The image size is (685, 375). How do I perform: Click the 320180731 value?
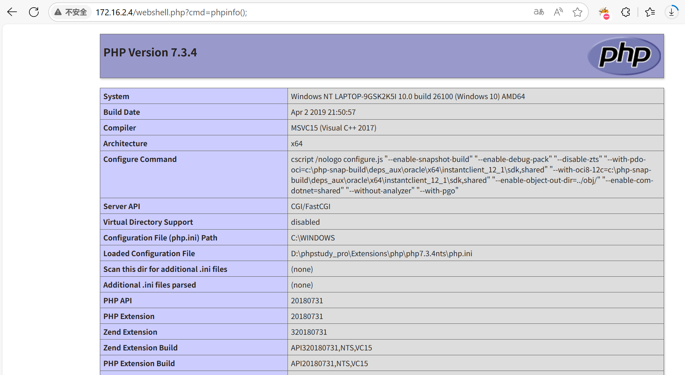[x=309, y=332]
